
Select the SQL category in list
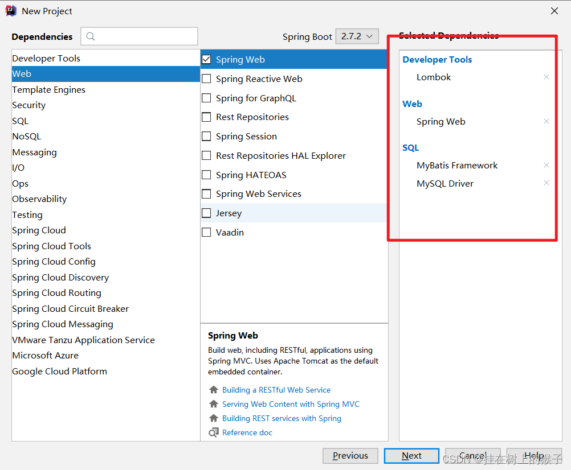click(x=105, y=121)
